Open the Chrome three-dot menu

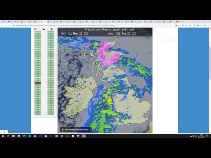pos(208,25)
